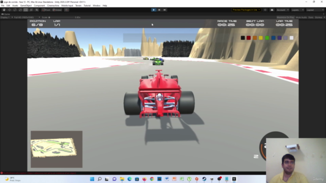Open the Assets menu
Image resolution: width=326 pixels, height=183 pixels.
(15, 6)
